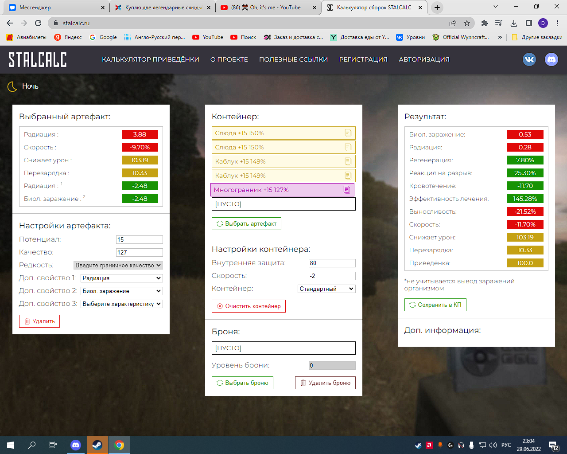567x454 pixels.
Task: Select Многогранник +15 127% container row
Action: coord(282,190)
